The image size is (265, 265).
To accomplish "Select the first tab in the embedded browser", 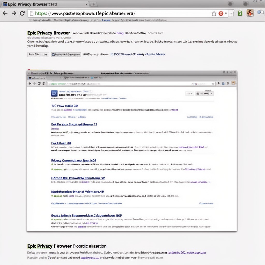I will tap(37, 78).
